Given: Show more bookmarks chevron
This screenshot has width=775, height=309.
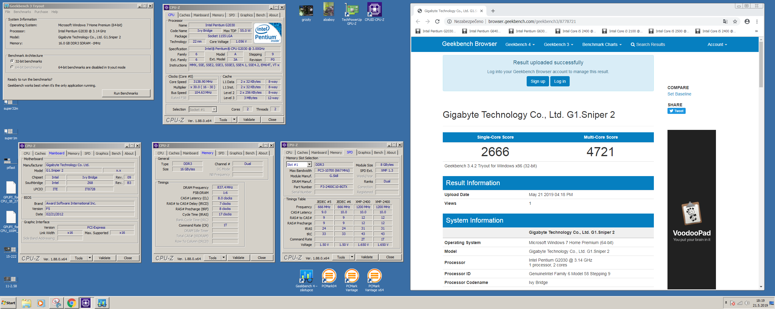Looking at the screenshot, I should click(x=756, y=31).
